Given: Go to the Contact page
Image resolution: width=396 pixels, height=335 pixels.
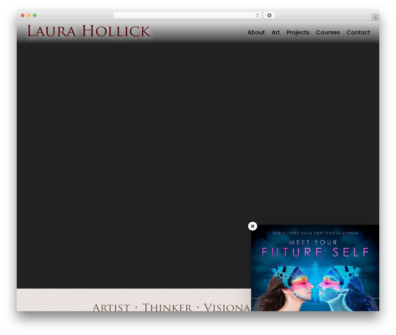Looking at the screenshot, I should pyautogui.click(x=358, y=32).
